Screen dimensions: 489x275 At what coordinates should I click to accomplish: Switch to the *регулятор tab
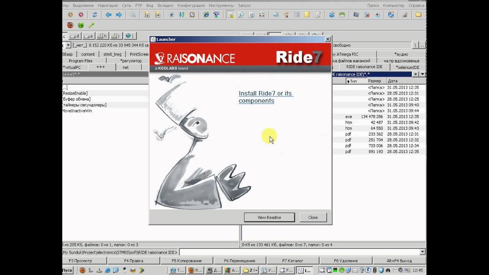click(131, 61)
